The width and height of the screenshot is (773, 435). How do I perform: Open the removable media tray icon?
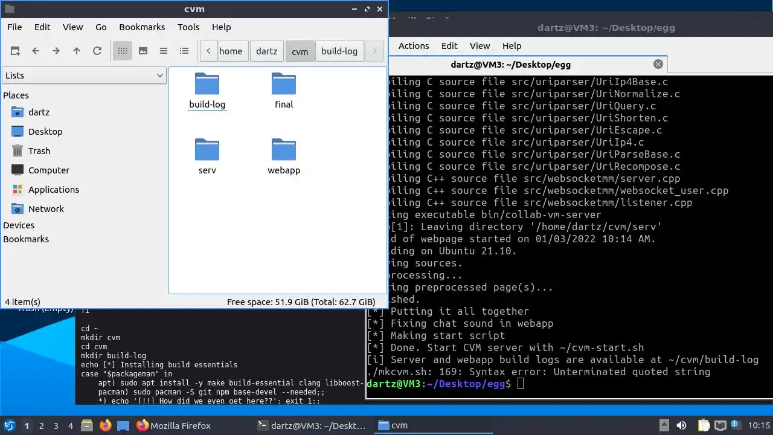coord(664,425)
